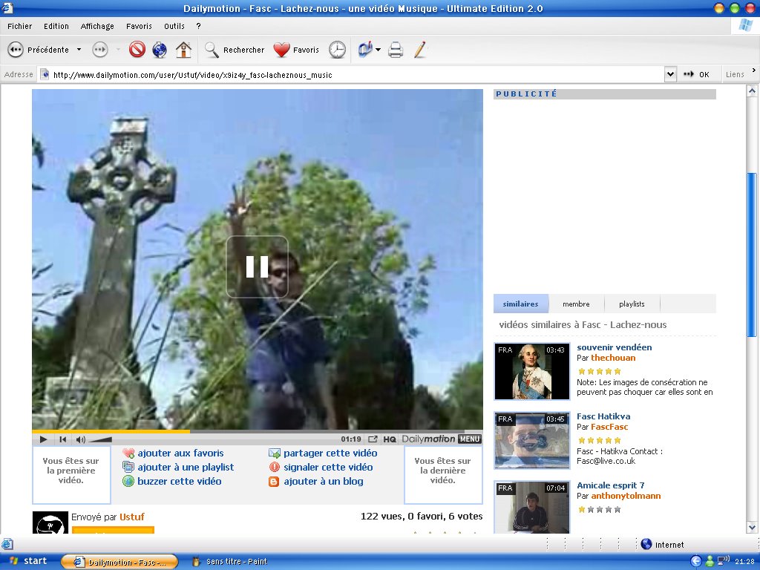Click ajouter aux favoris link

[x=180, y=453]
